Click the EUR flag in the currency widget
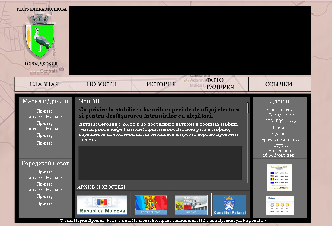This screenshot has width=332, height=226. point(273,173)
